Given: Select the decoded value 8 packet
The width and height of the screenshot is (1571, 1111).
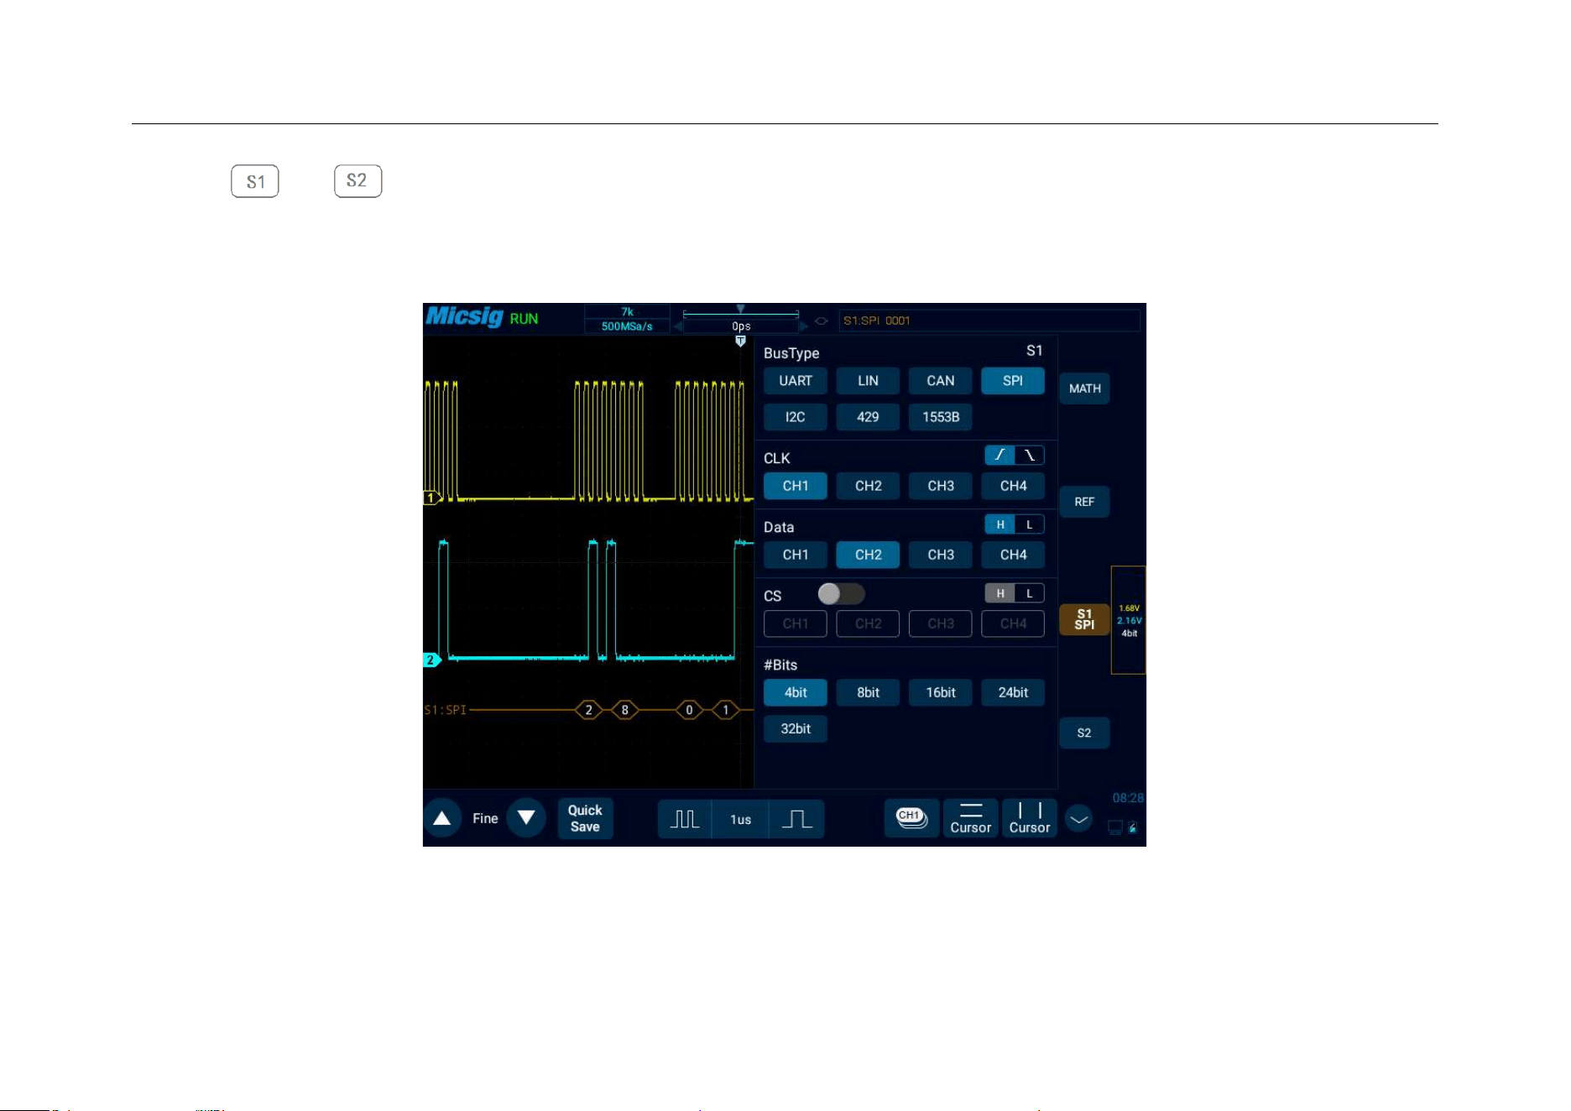Looking at the screenshot, I should pyautogui.click(x=625, y=710).
